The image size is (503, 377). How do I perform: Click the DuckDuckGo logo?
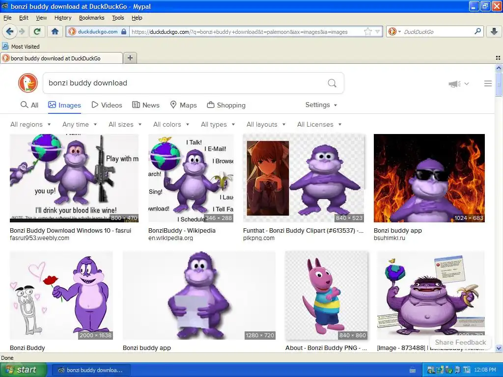tap(28, 83)
